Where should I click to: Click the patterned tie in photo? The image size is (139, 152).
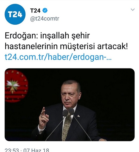[66, 127]
